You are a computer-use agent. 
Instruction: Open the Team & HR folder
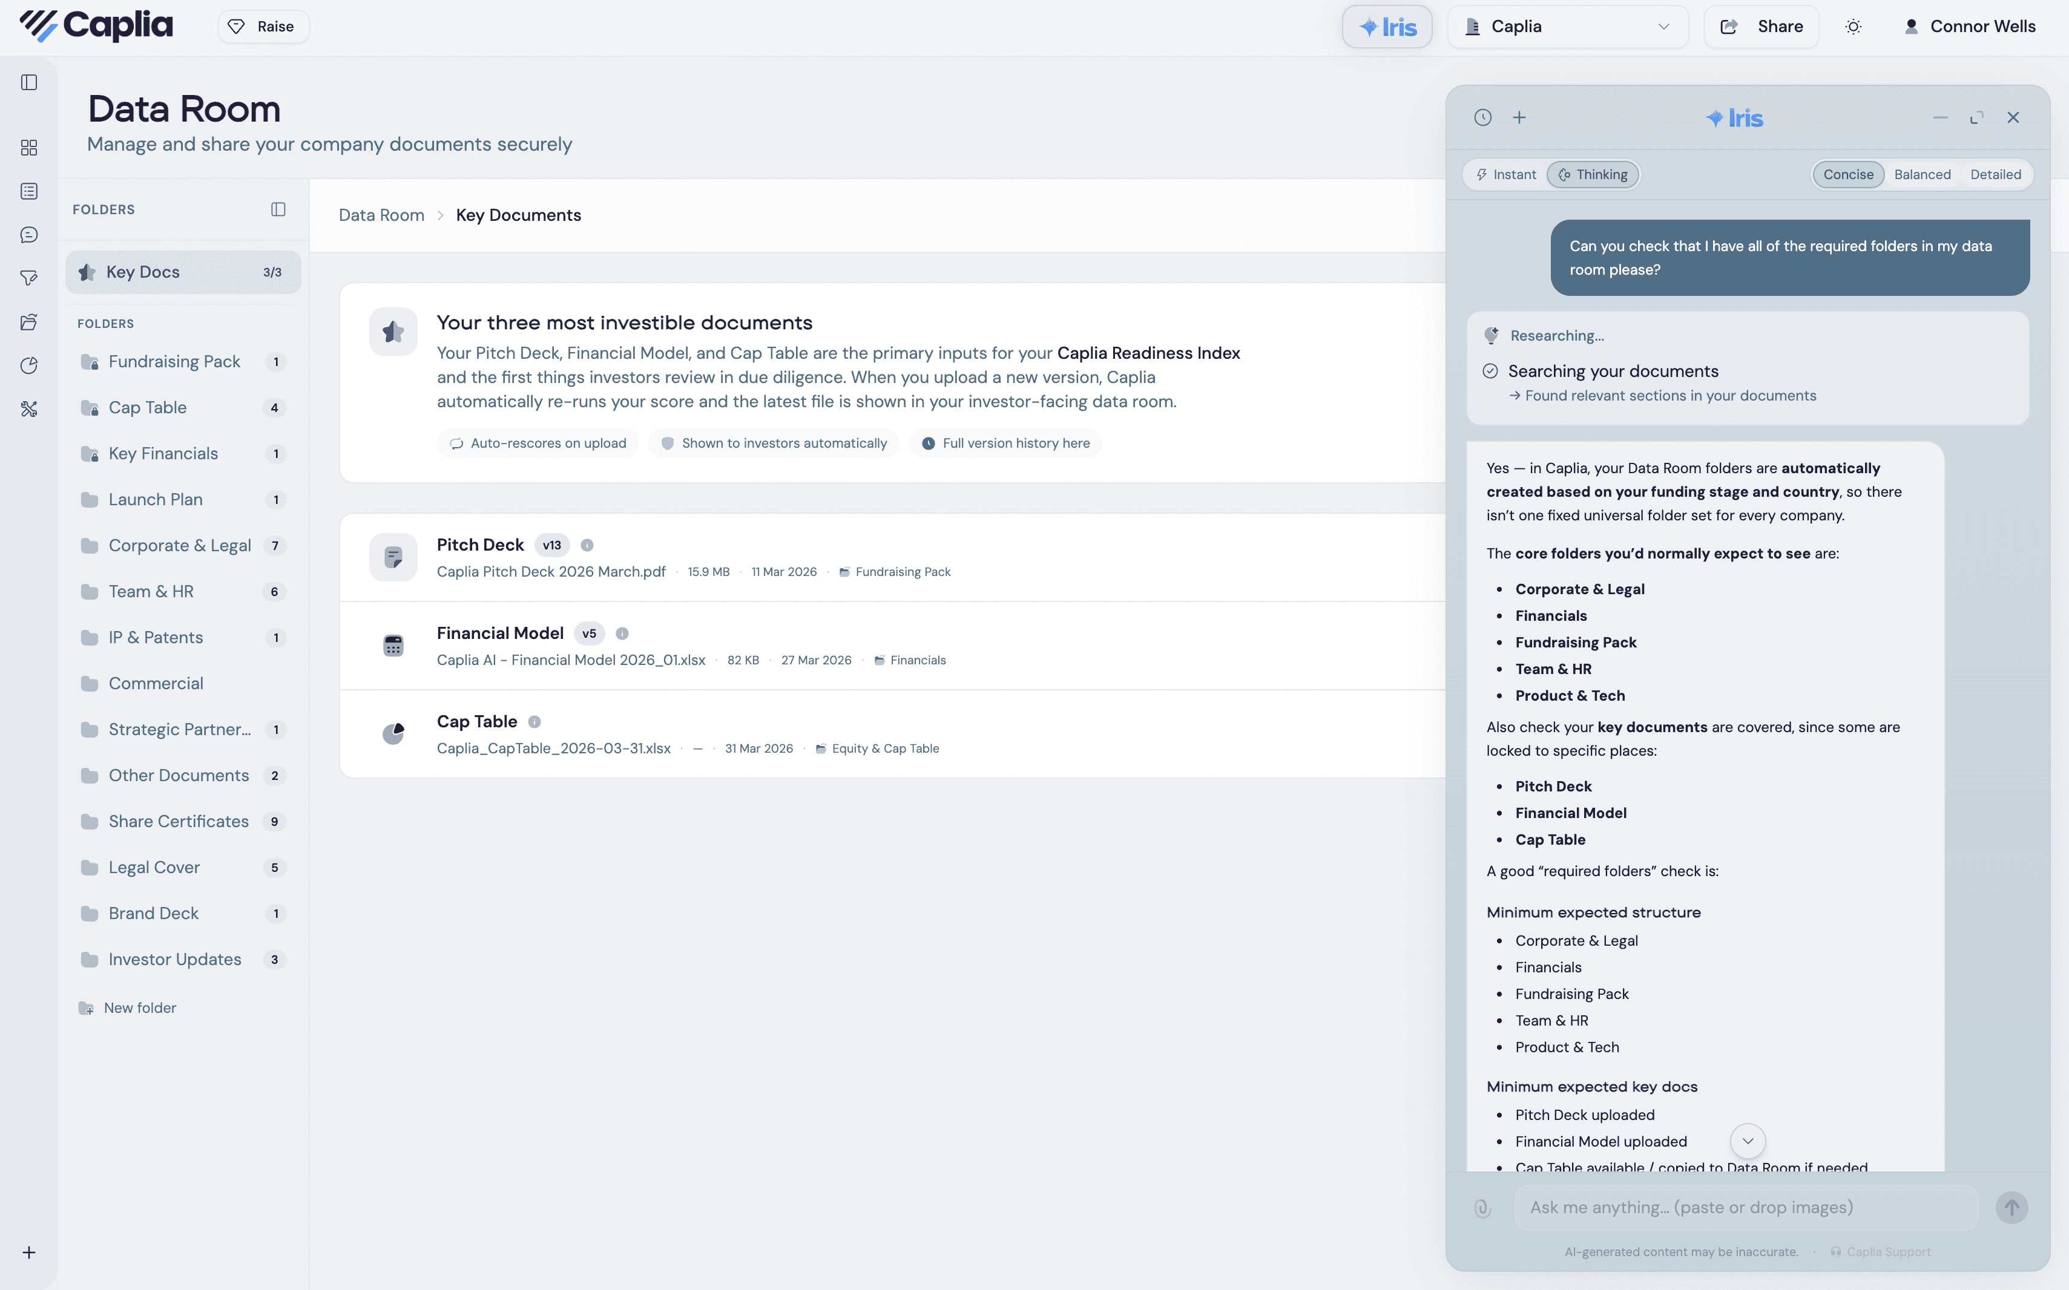pyautogui.click(x=183, y=592)
